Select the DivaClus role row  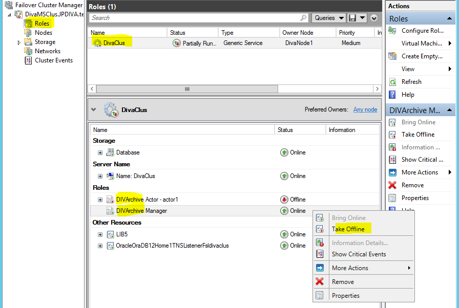pyautogui.click(x=234, y=43)
